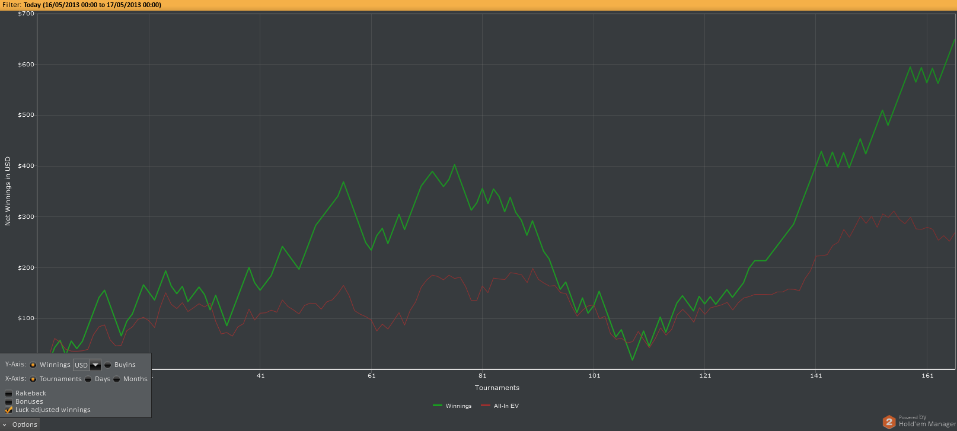The height and width of the screenshot is (431, 957).
Task: Uncheck Luck adjusted winnings
Action: click(x=9, y=410)
